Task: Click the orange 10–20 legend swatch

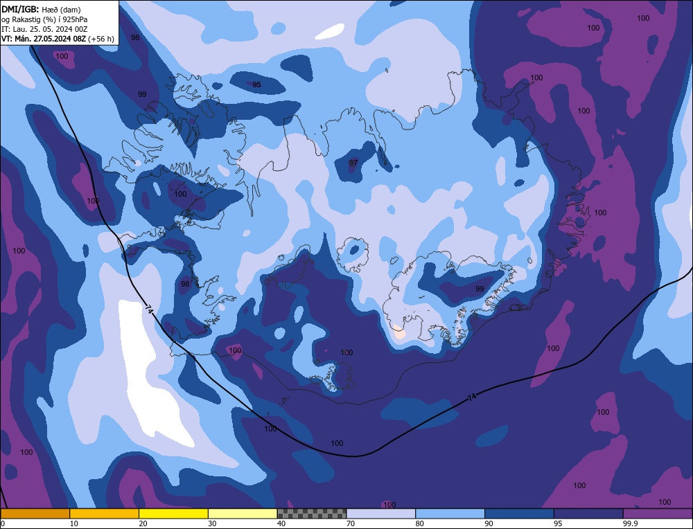Action: [x=105, y=514]
